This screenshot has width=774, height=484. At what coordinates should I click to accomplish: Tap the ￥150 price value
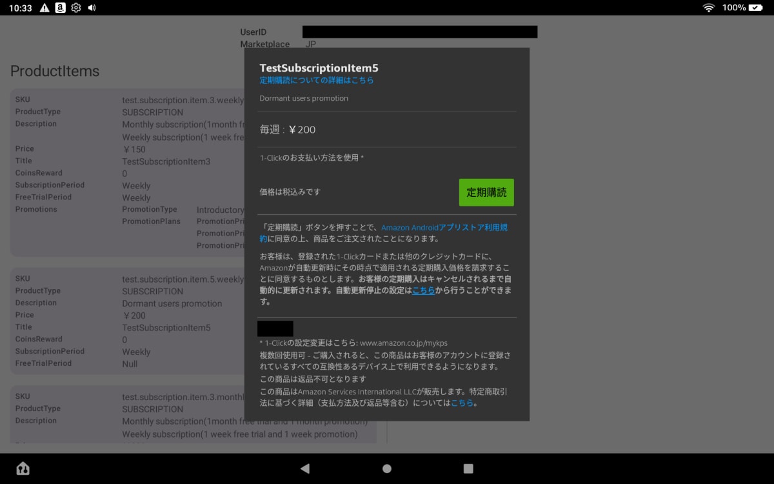coord(134,150)
